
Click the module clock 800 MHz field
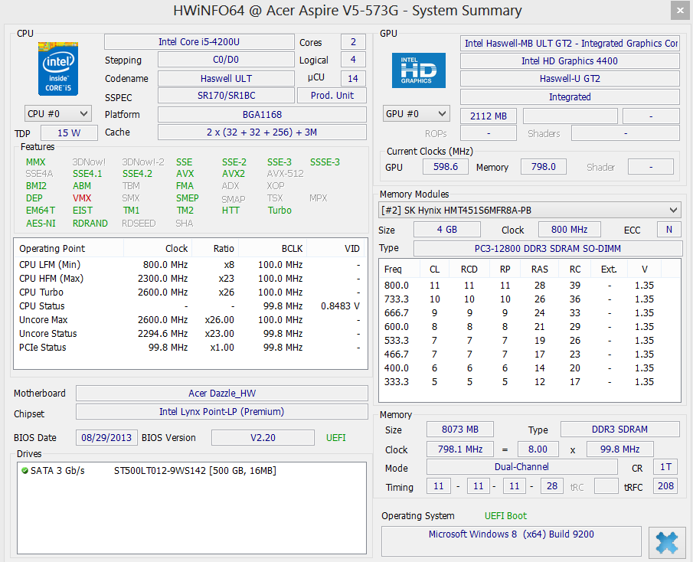(569, 230)
